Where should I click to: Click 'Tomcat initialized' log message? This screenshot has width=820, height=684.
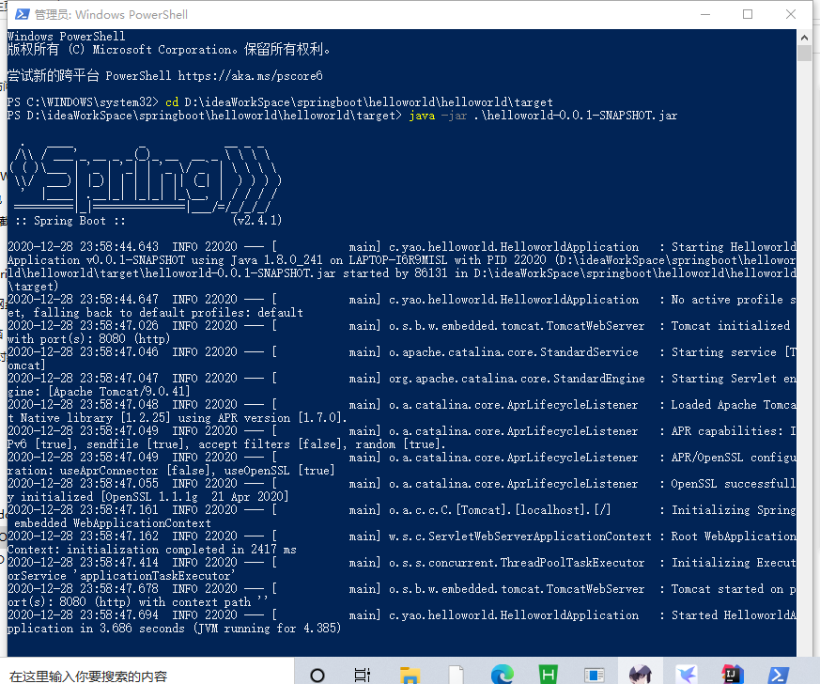pyautogui.click(x=731, y=326)
